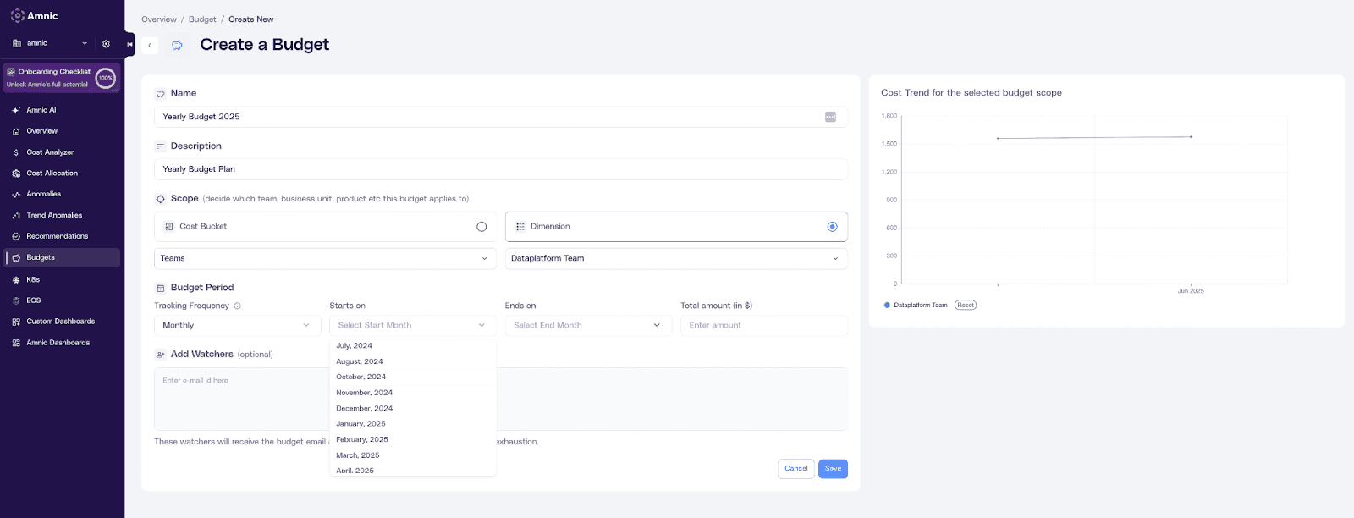Collapse the sidebar with the toggle icon

129,44
